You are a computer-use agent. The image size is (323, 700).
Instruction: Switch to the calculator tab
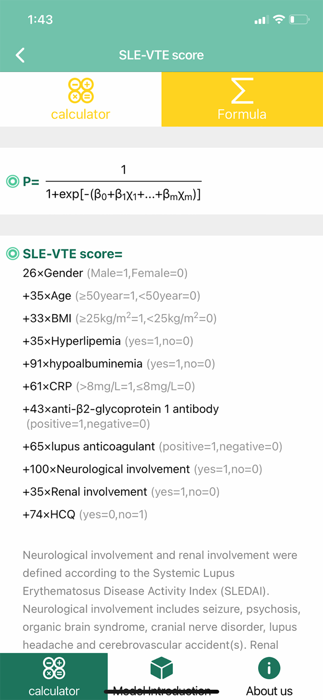80,99
